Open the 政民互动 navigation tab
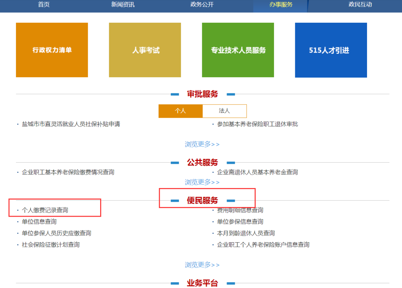 click(360, 4)
